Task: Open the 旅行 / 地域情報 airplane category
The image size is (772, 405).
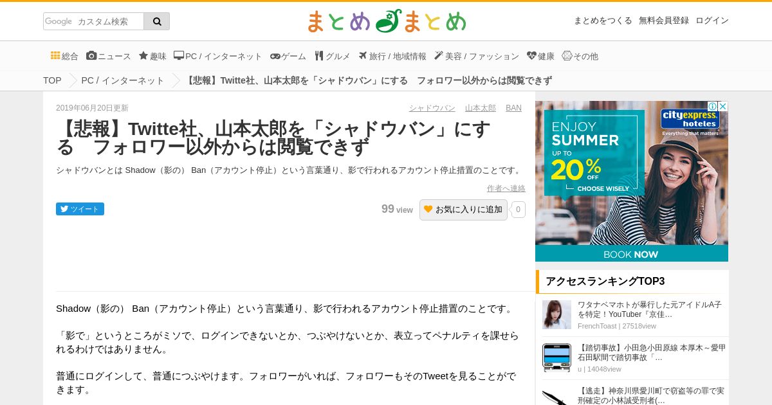Action: 392,56
